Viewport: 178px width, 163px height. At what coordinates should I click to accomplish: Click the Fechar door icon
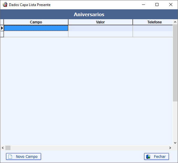[x=148, y=157]
